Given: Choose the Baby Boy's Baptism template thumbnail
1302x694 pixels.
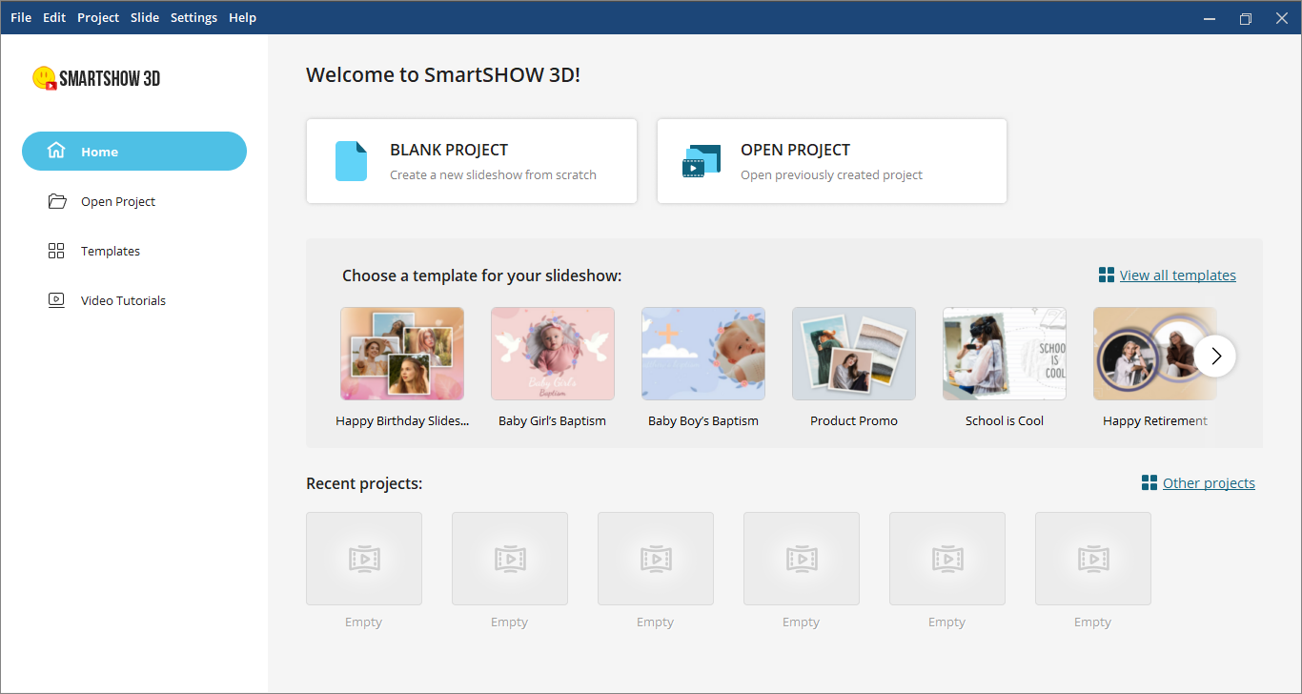Looking at the screenshot, I should [703, 354].
